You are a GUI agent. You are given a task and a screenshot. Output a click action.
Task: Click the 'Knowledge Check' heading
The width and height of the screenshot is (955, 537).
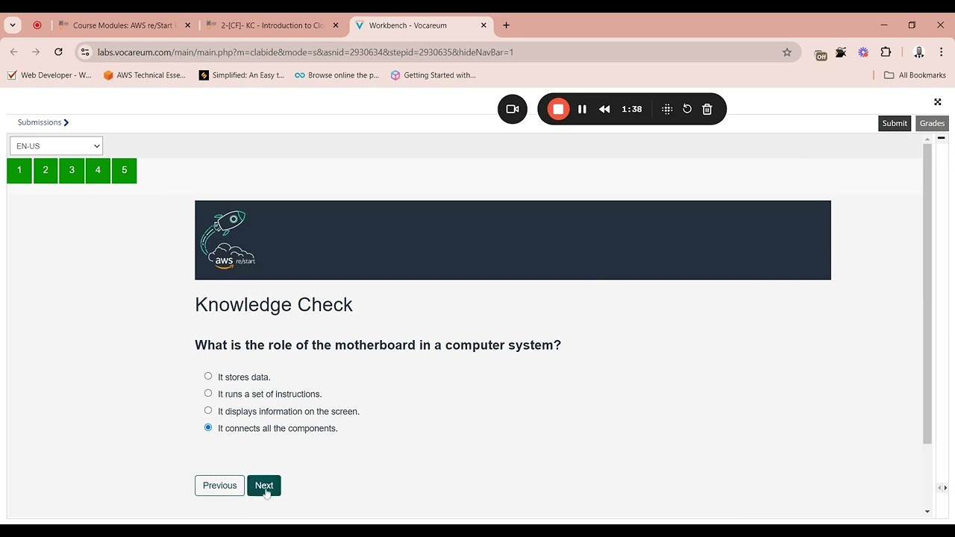click(274, 305)
